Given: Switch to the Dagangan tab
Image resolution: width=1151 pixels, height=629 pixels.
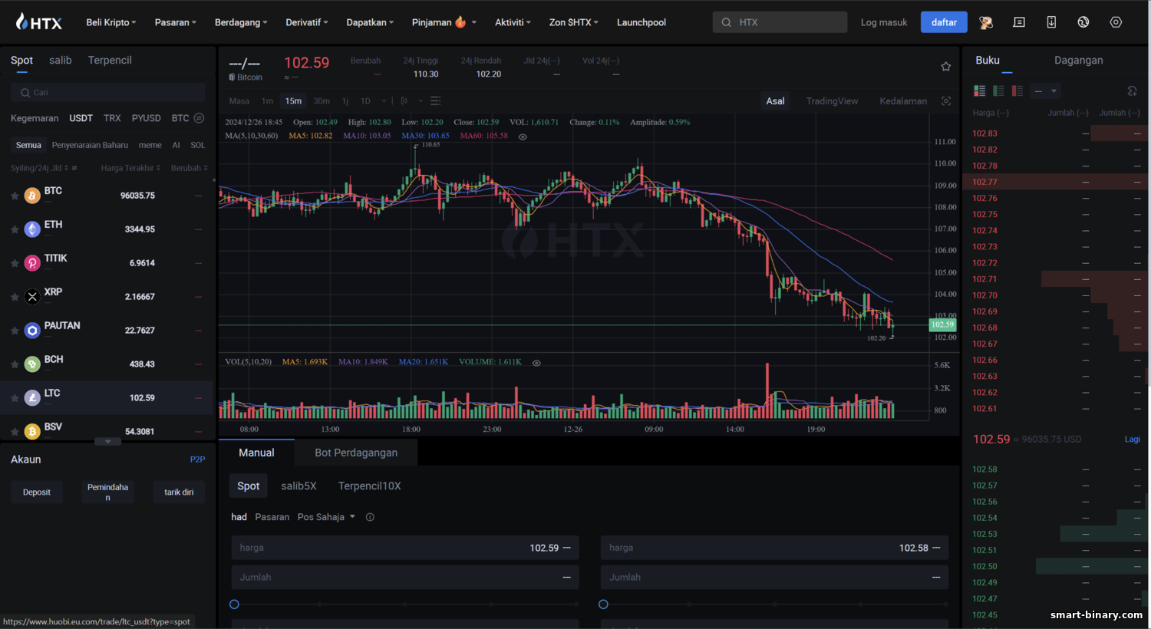Looking at the screenshot, I should 1078,60.
